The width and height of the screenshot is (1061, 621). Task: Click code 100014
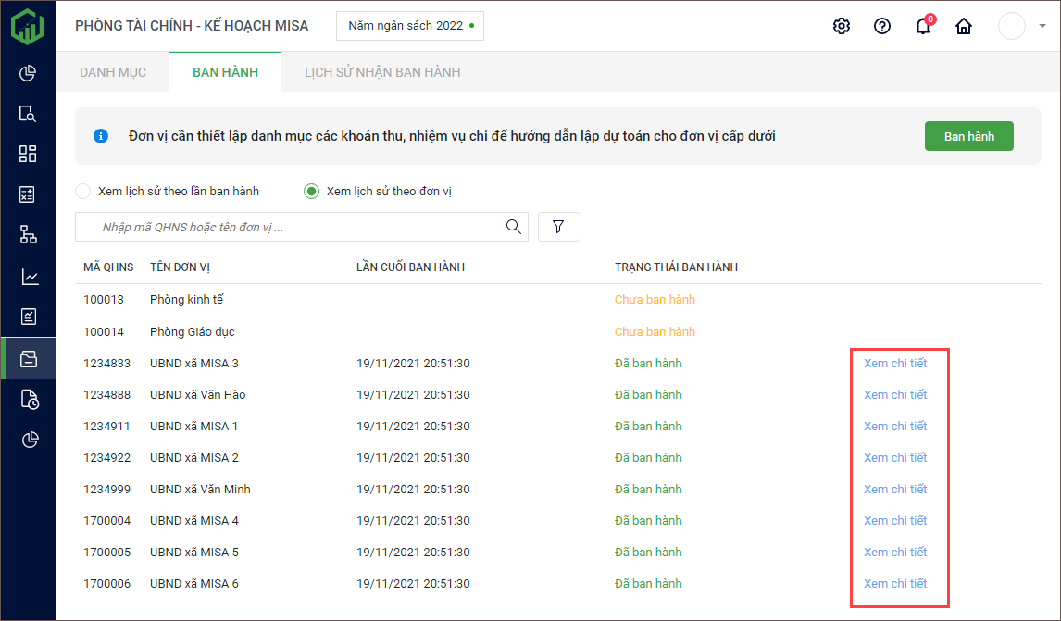[104, 331]
